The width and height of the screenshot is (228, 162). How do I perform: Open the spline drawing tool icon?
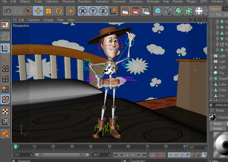[x=168, y=11]
